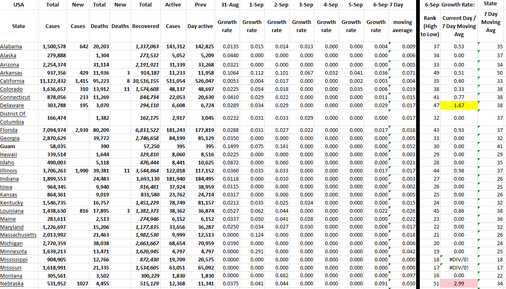
Task: Click the Massachusetts state link
Action: [x=18, y=235]
